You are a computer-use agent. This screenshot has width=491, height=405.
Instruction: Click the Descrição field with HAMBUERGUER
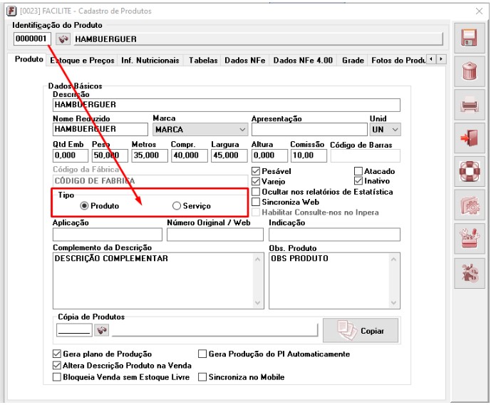tap(227, 105)
